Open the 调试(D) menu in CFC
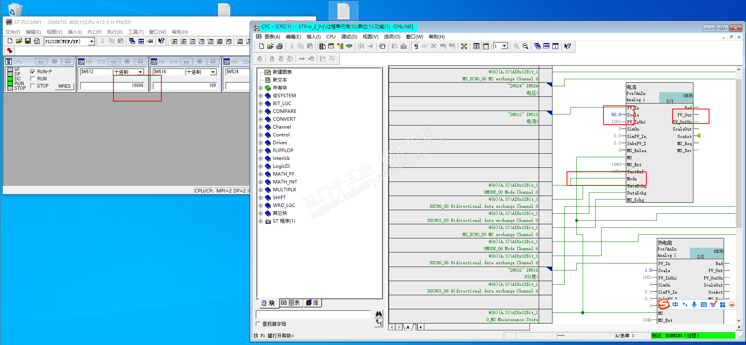This screenshot has width=746, height=345. (349, 36)
